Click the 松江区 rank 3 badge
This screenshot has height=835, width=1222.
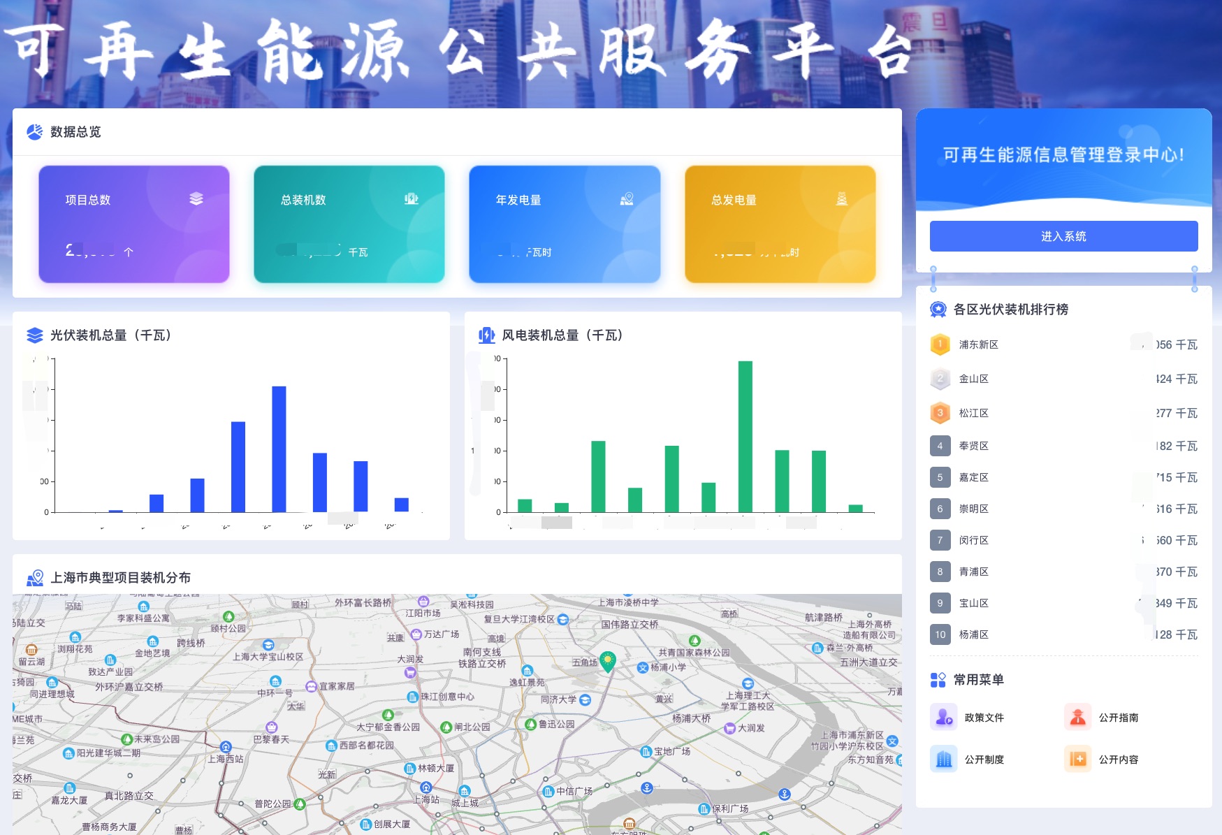click(x=940, y=413)
